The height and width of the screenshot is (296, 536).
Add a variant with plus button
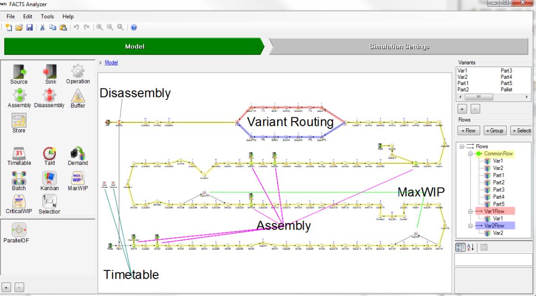[462, 109]
